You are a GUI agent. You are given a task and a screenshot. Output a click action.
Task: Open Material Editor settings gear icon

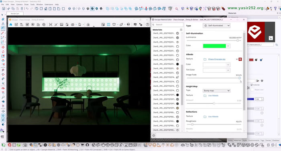(x=154, y=136)
